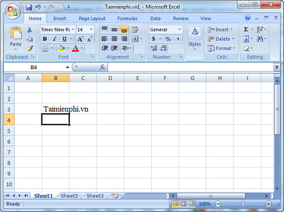Switch to the Data tab
Image resolution: width=284 pixels, height=212 pixels.
coord(155,18)
